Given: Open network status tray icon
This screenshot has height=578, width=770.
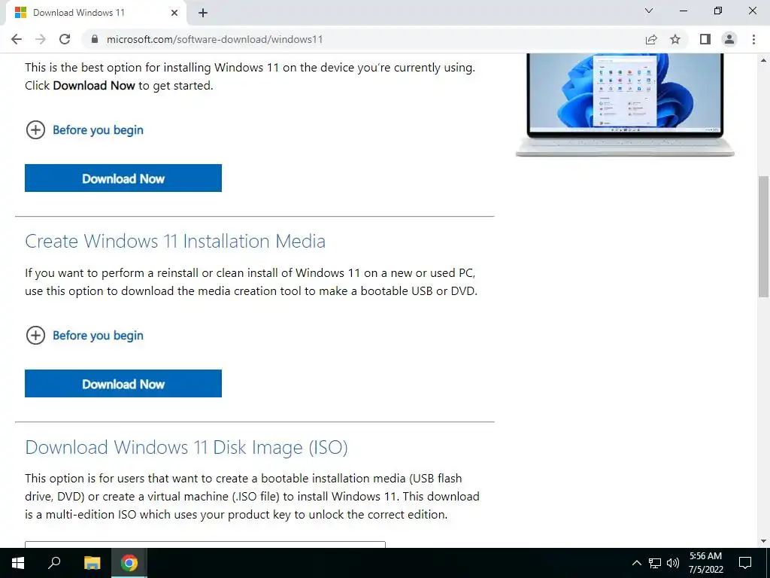Looking at the screenshot, I should point(655,563).
